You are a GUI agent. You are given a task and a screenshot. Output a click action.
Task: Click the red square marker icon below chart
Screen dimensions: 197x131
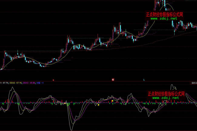click(x=113, y=80)
